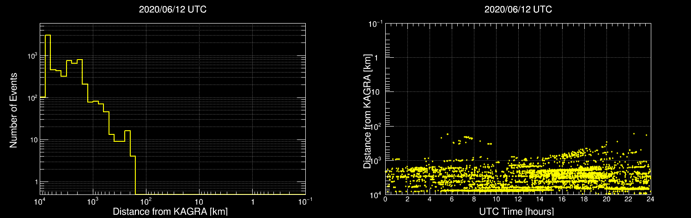Click UTC time tick label 2
The width and height of the screenshot is (691, 218).
pos(407,199)
